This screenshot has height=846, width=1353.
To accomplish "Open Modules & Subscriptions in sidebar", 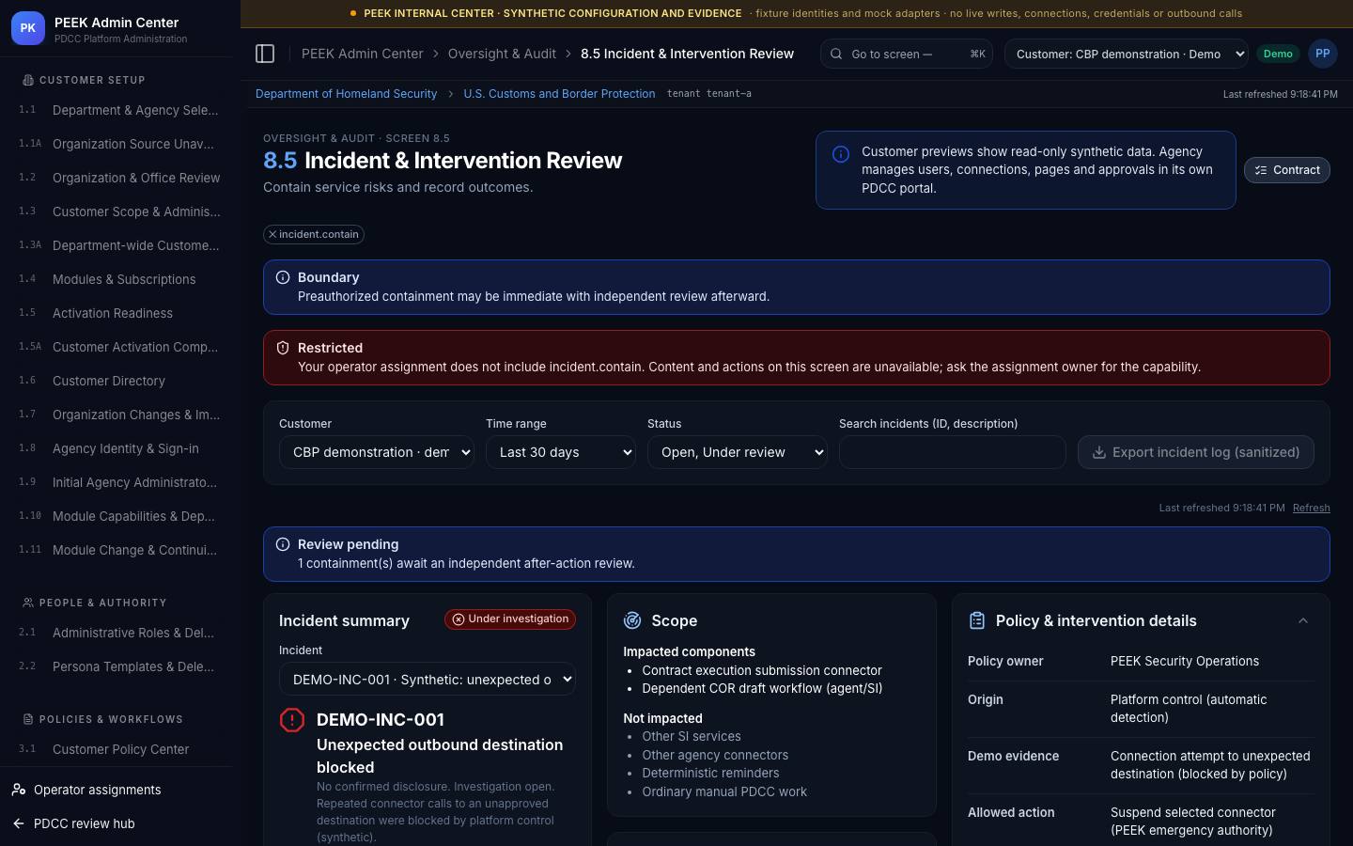I will [120, 279].
